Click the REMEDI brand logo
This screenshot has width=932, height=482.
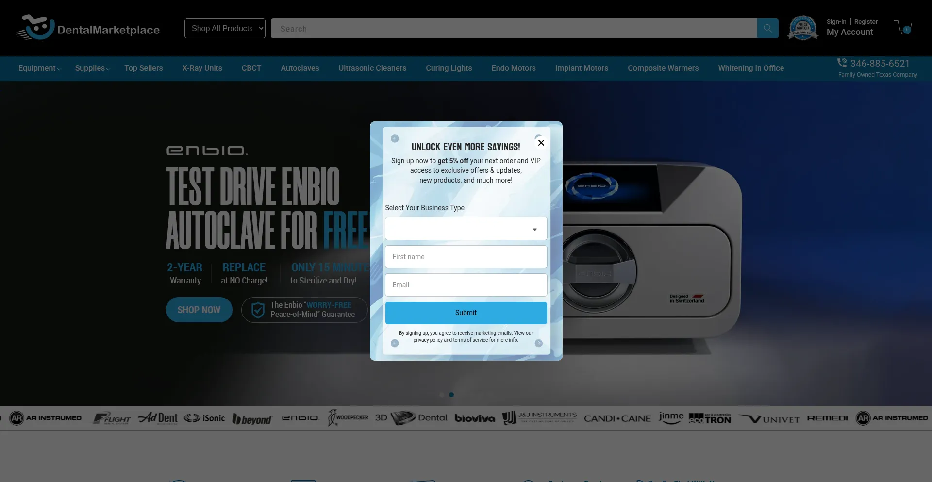coord(828,418)
